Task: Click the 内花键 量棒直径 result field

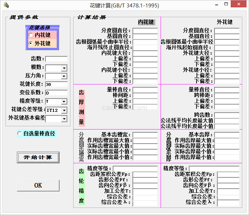Action: coord(145,90)
